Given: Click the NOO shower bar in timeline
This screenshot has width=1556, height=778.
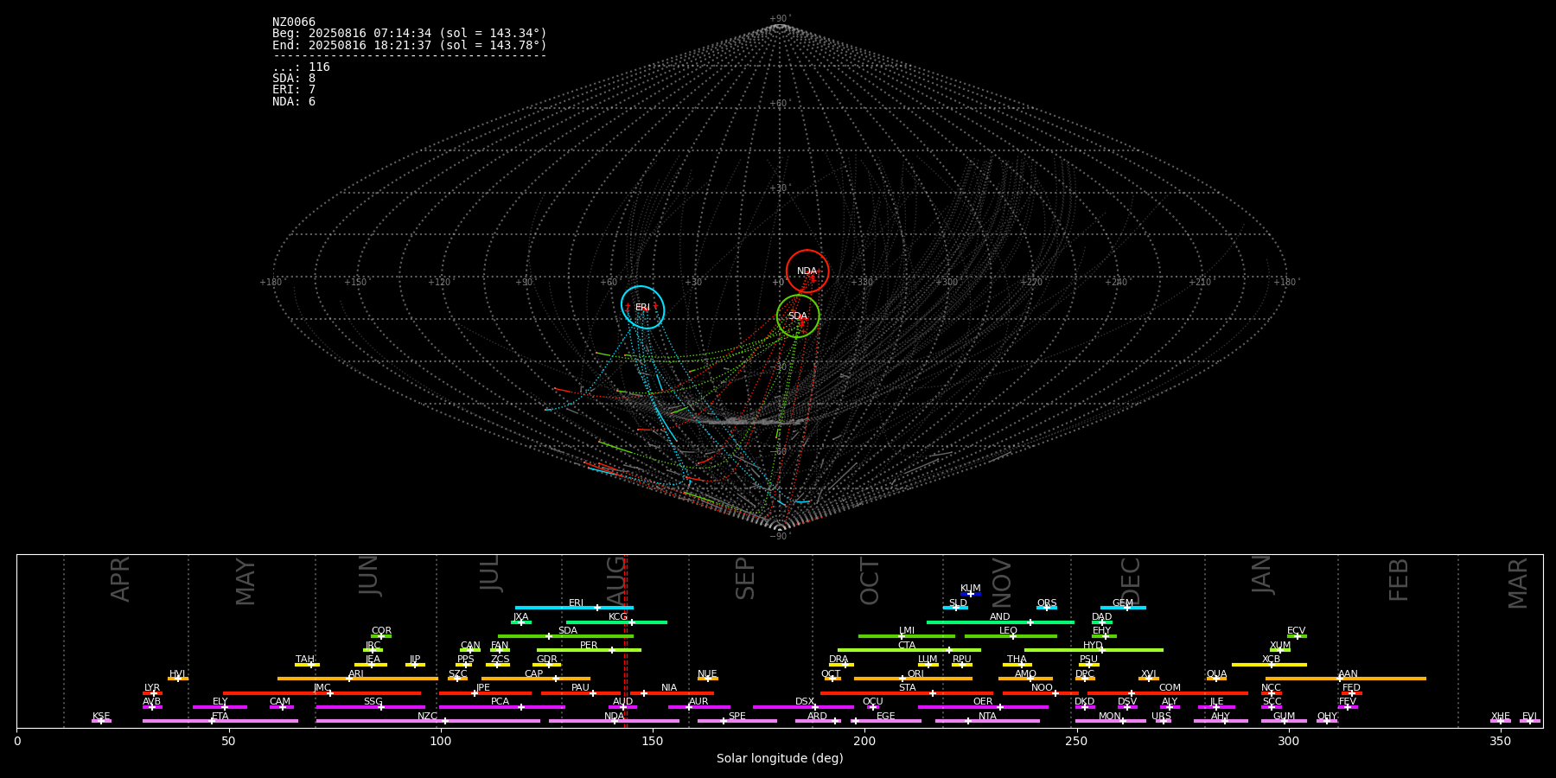Looking at the screenshot, I should [1041, 693].
